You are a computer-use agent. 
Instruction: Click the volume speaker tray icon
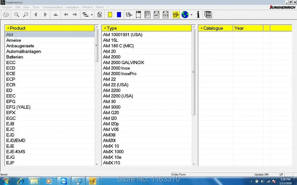263,181
